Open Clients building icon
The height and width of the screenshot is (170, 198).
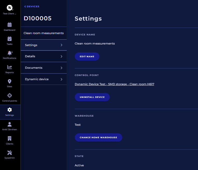10,138
